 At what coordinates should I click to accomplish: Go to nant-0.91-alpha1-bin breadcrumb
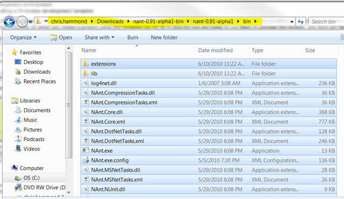click(x=158, y=21)
